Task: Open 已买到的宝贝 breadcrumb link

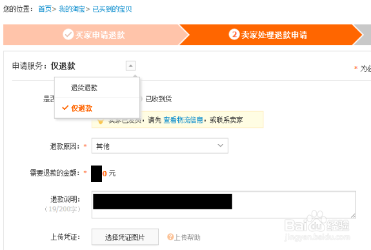Action: tap(112, 9)
